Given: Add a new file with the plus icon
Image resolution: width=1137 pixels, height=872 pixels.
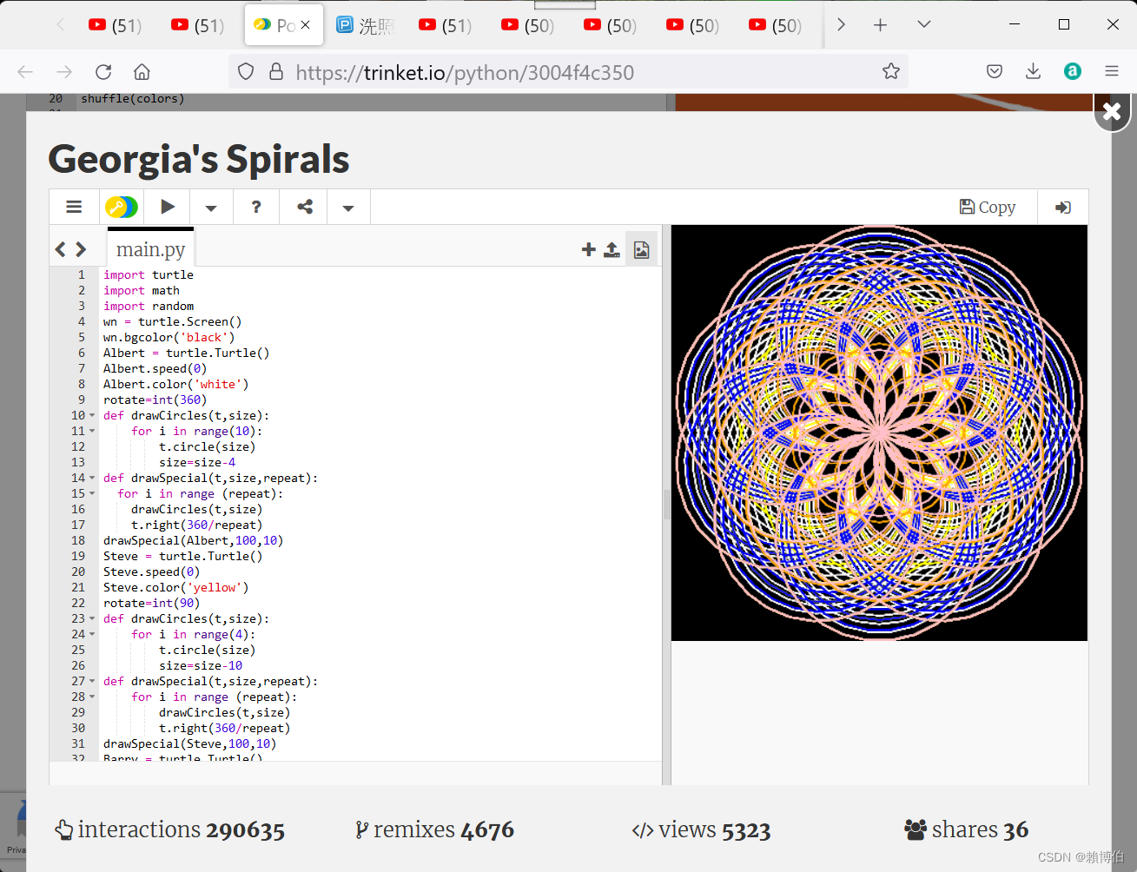Looking at the screenshot, I should click(588, 249).
